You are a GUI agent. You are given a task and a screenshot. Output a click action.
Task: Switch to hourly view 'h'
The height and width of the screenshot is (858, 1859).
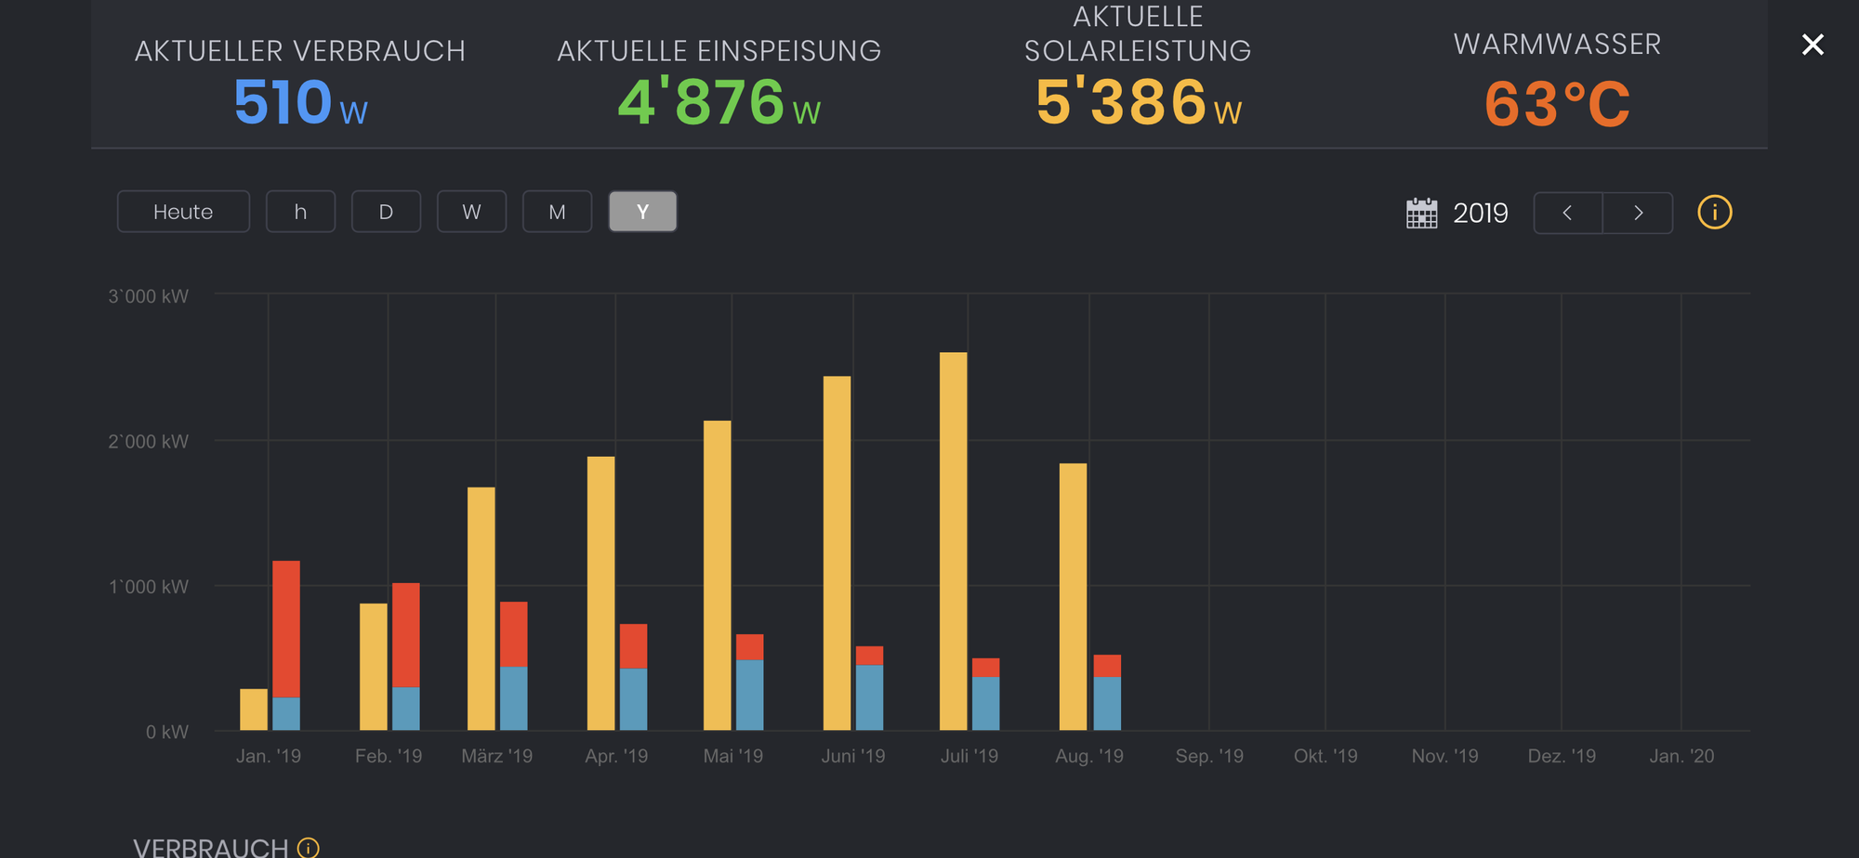point(300,212)
